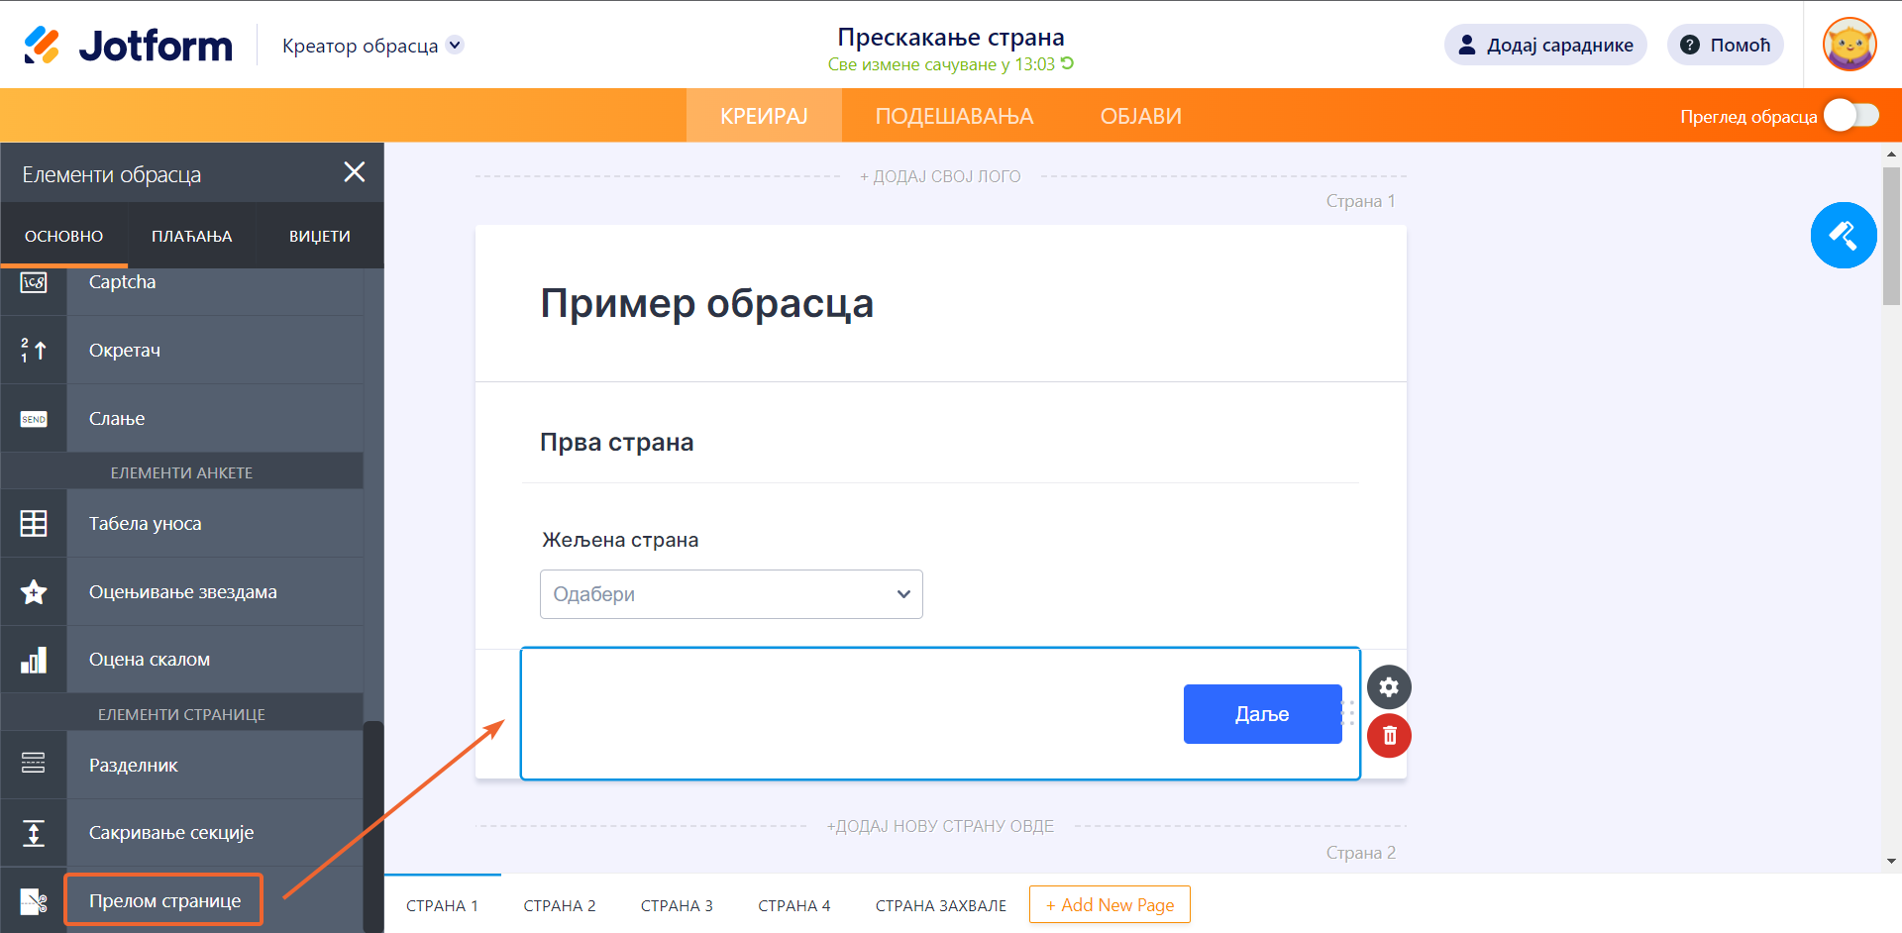Go to СТРАНА 1 page tab

[442, 905]
